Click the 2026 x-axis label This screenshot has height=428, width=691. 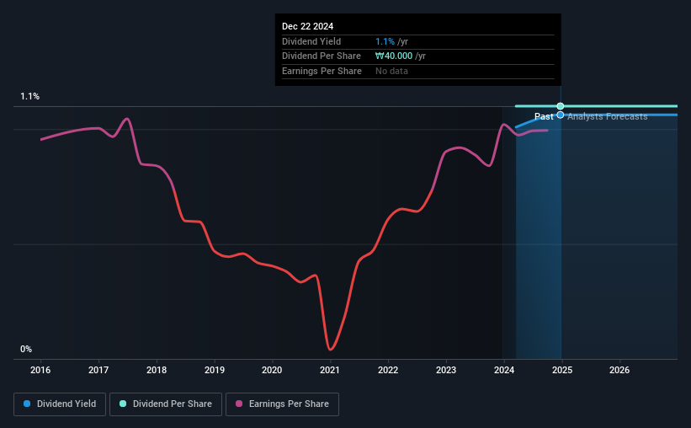[619, 370]
